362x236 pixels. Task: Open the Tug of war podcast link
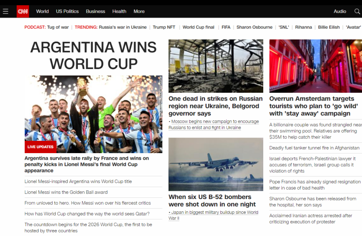tap(58, 27)
